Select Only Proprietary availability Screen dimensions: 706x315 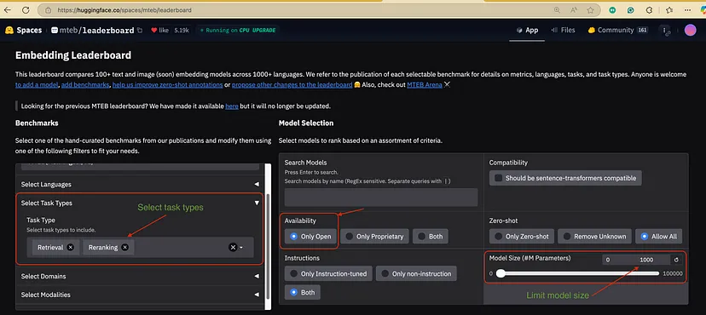[x=374, y=237]
